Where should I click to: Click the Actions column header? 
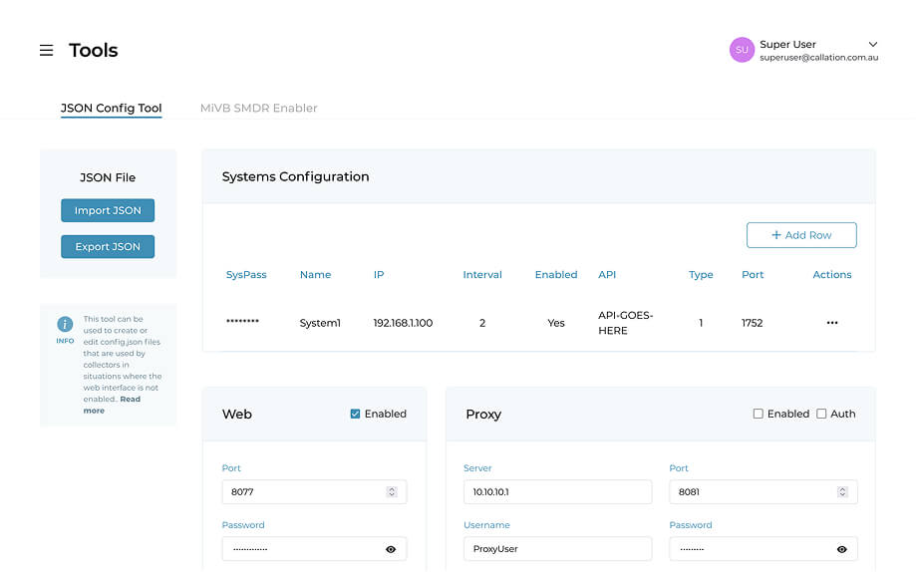point(832,275)
